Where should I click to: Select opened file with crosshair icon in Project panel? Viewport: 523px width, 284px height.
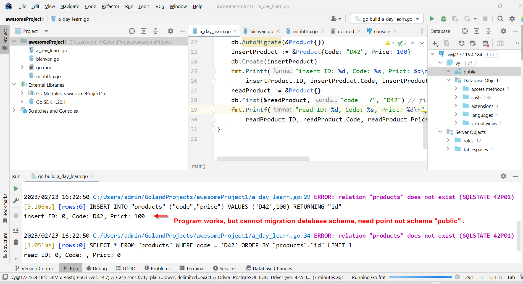pyautogui.click(x=132, y=31)
